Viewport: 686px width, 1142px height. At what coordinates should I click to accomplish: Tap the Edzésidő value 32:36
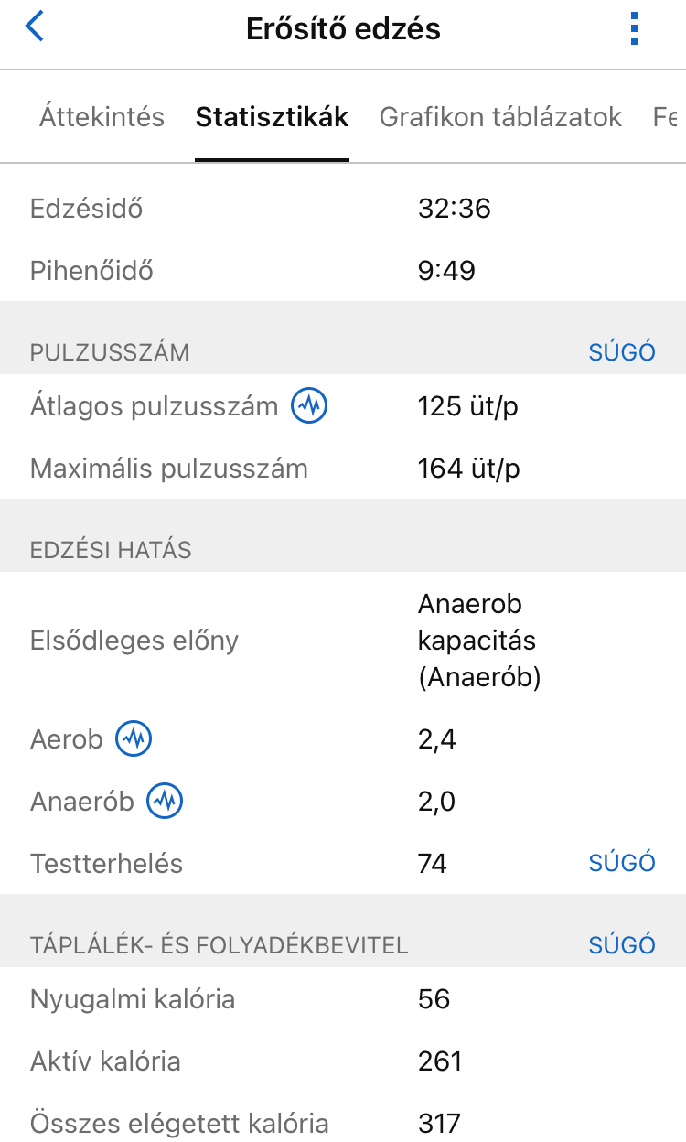(455, 209)
